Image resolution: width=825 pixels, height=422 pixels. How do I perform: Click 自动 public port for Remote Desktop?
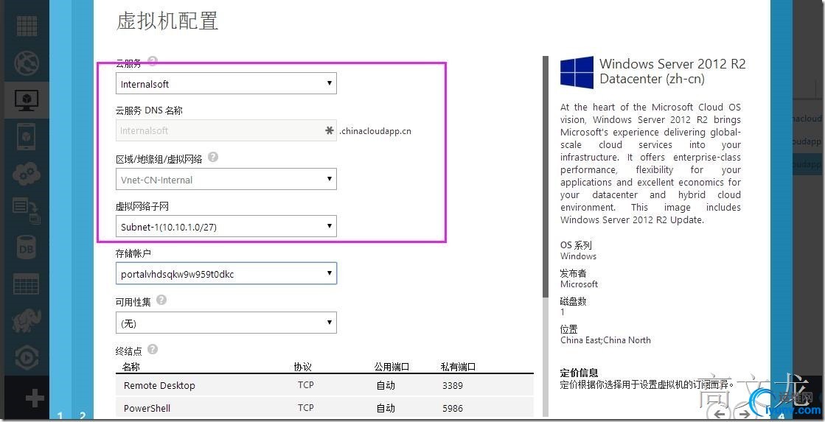point(386,385)
